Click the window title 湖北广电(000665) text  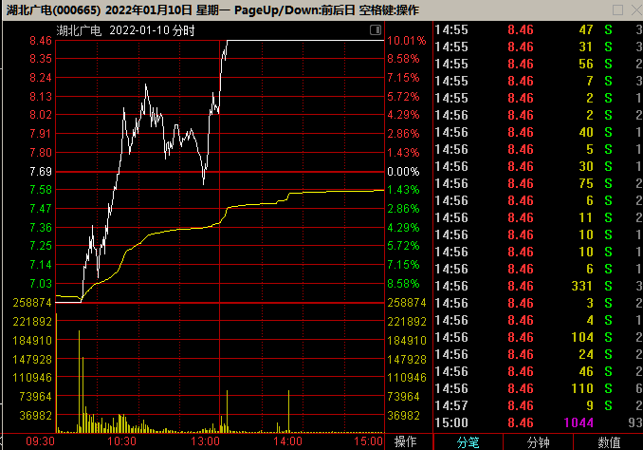coord(53,9)
